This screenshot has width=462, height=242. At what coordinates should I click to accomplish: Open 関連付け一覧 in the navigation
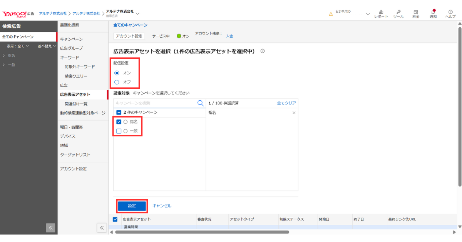click(76, 104)
